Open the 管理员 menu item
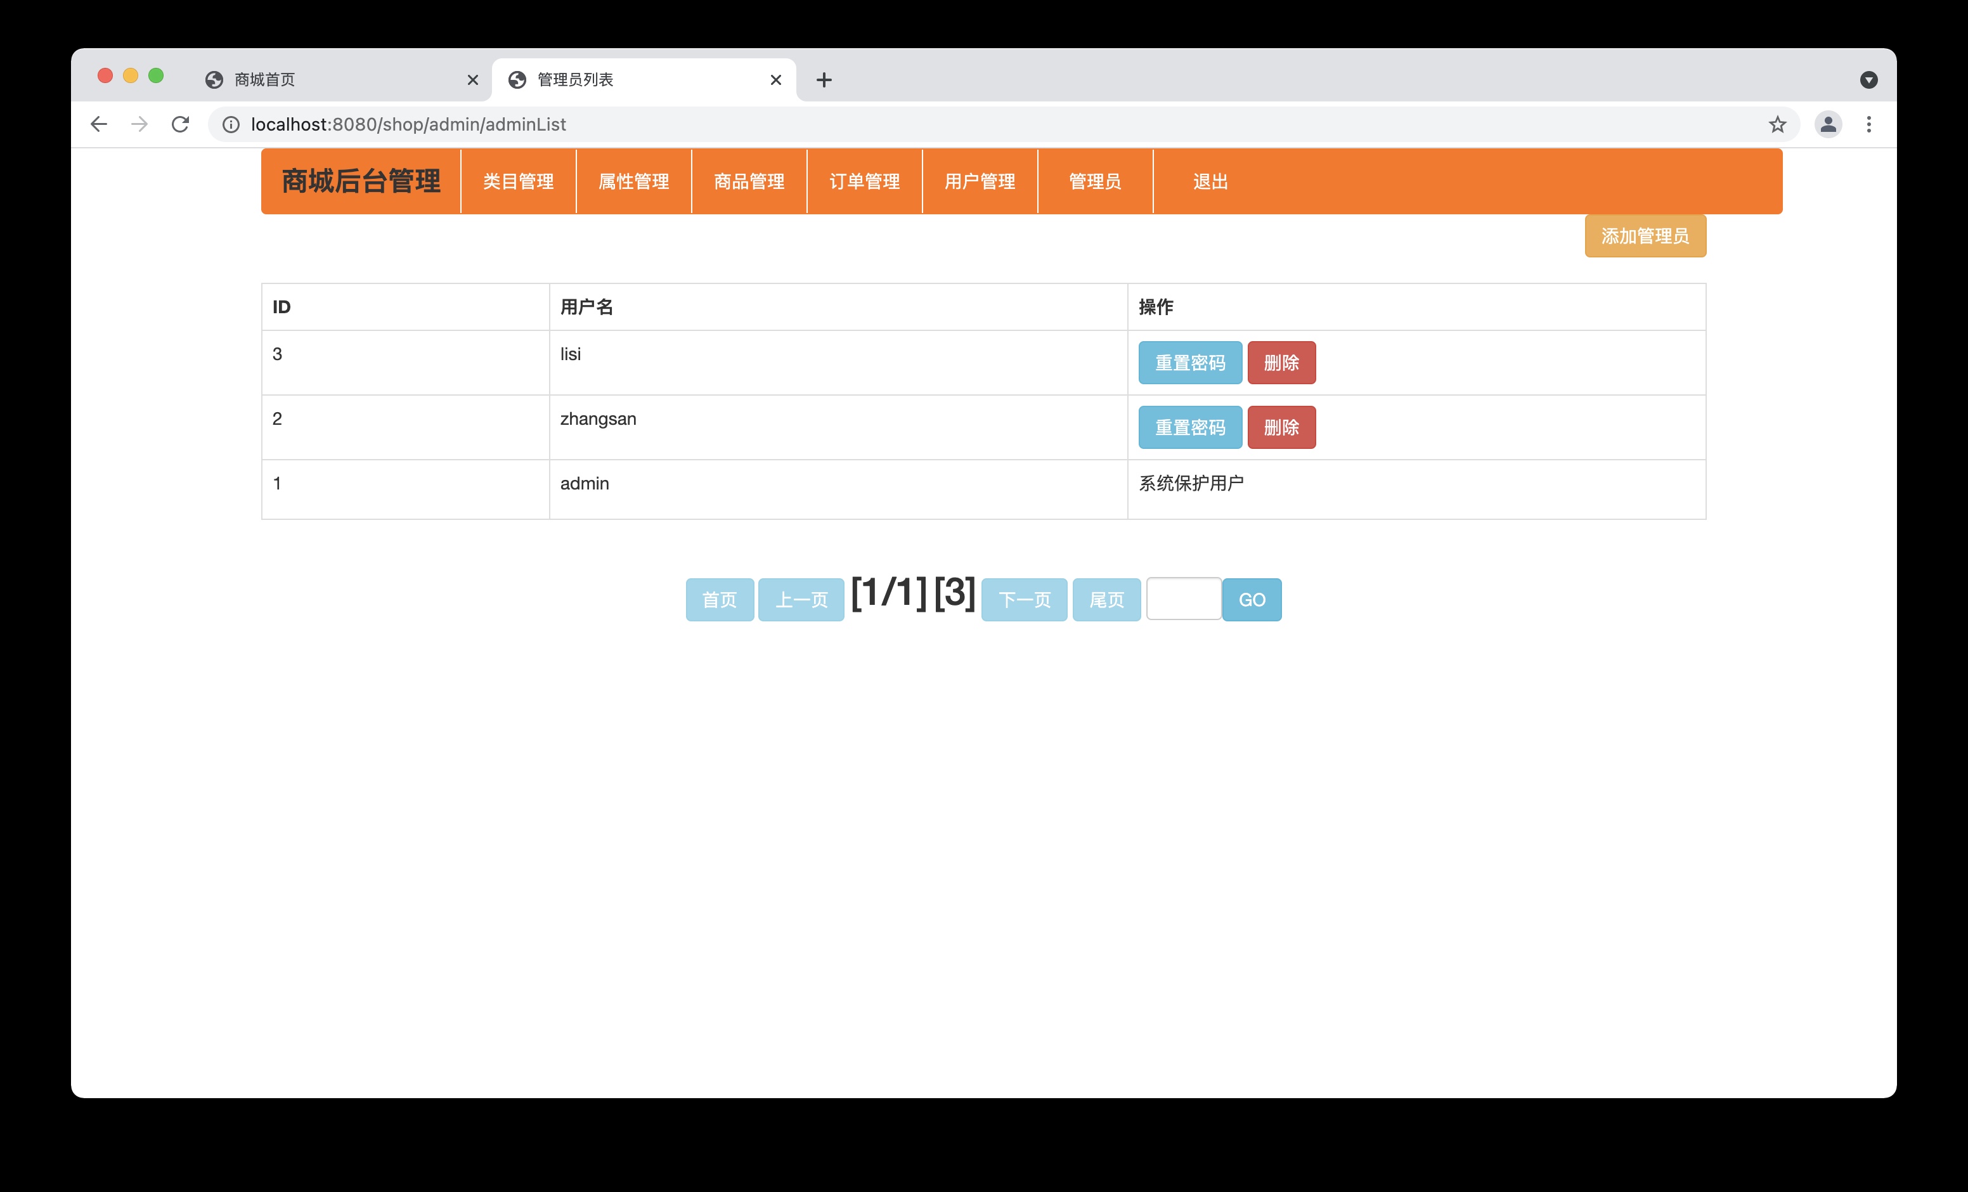This screenshot has height=1192, width=1968. 1095,181
